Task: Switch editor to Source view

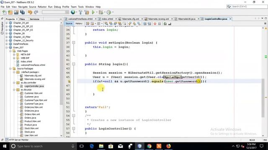Action: click(x=69, y=23)
